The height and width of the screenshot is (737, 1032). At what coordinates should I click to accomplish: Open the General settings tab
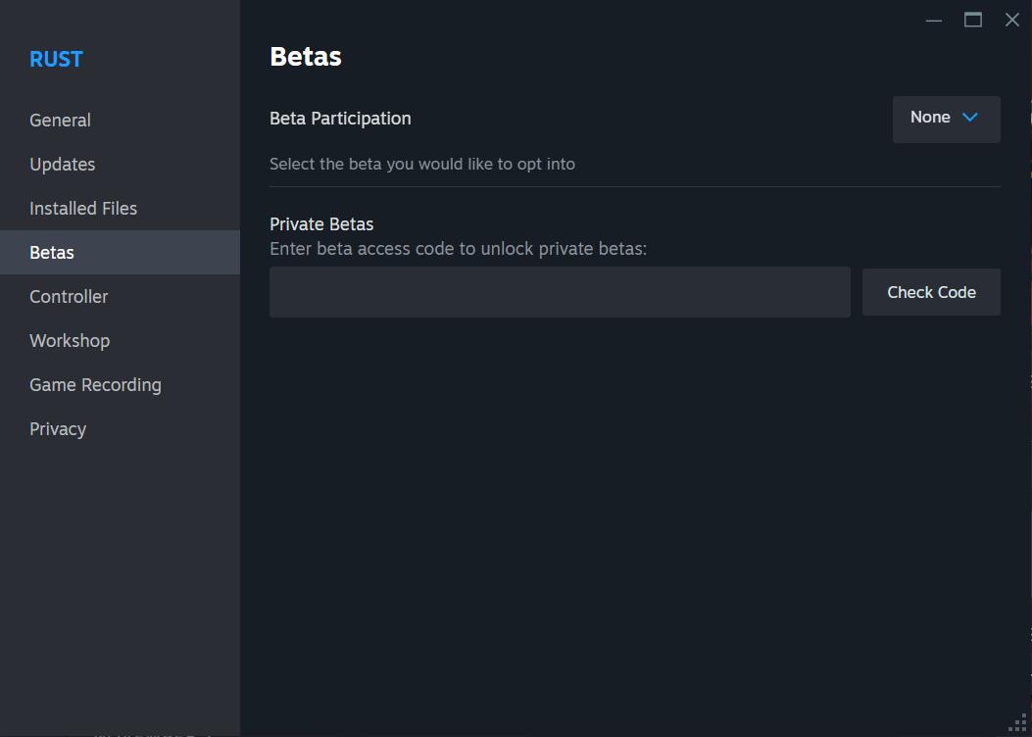(120, 120)
